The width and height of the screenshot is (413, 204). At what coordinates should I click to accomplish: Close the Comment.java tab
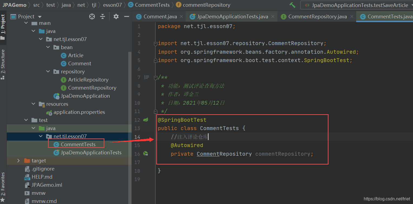[x=181, y=17]
